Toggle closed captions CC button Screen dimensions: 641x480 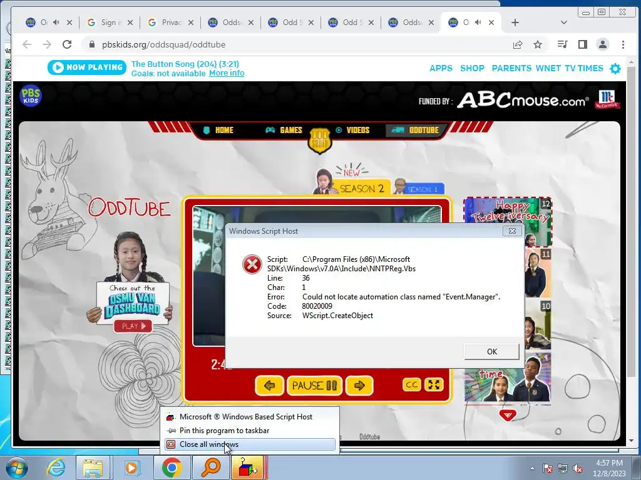click(x=412, y=384)
